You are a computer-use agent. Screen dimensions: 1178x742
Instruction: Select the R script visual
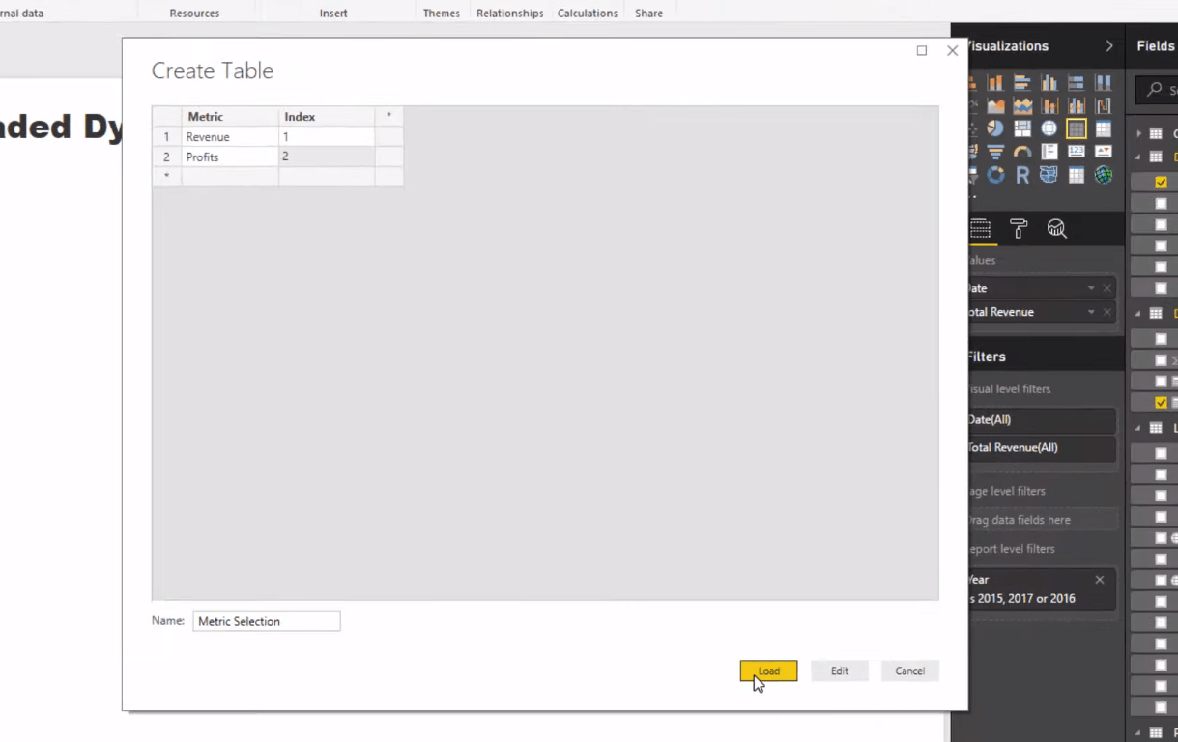pyautogui.click(x=1022, y=175)
